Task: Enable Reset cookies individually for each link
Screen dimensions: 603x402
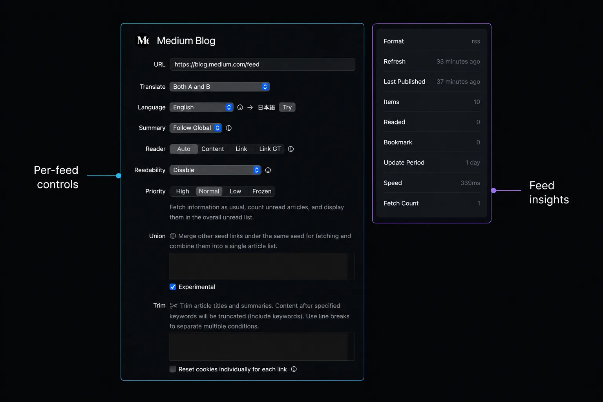Action: tap(173, 369)
